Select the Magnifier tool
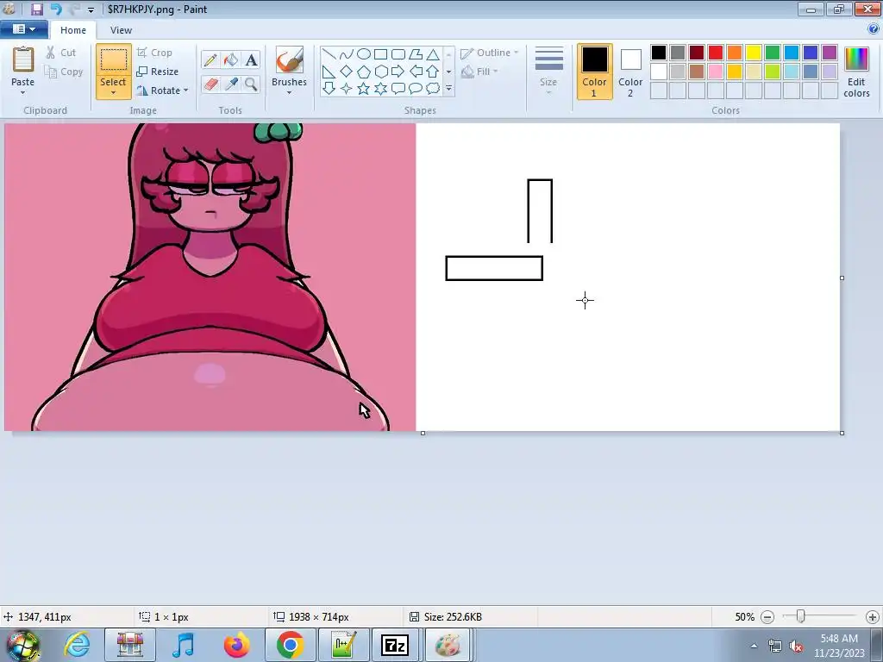 click(x=251, y=84)
